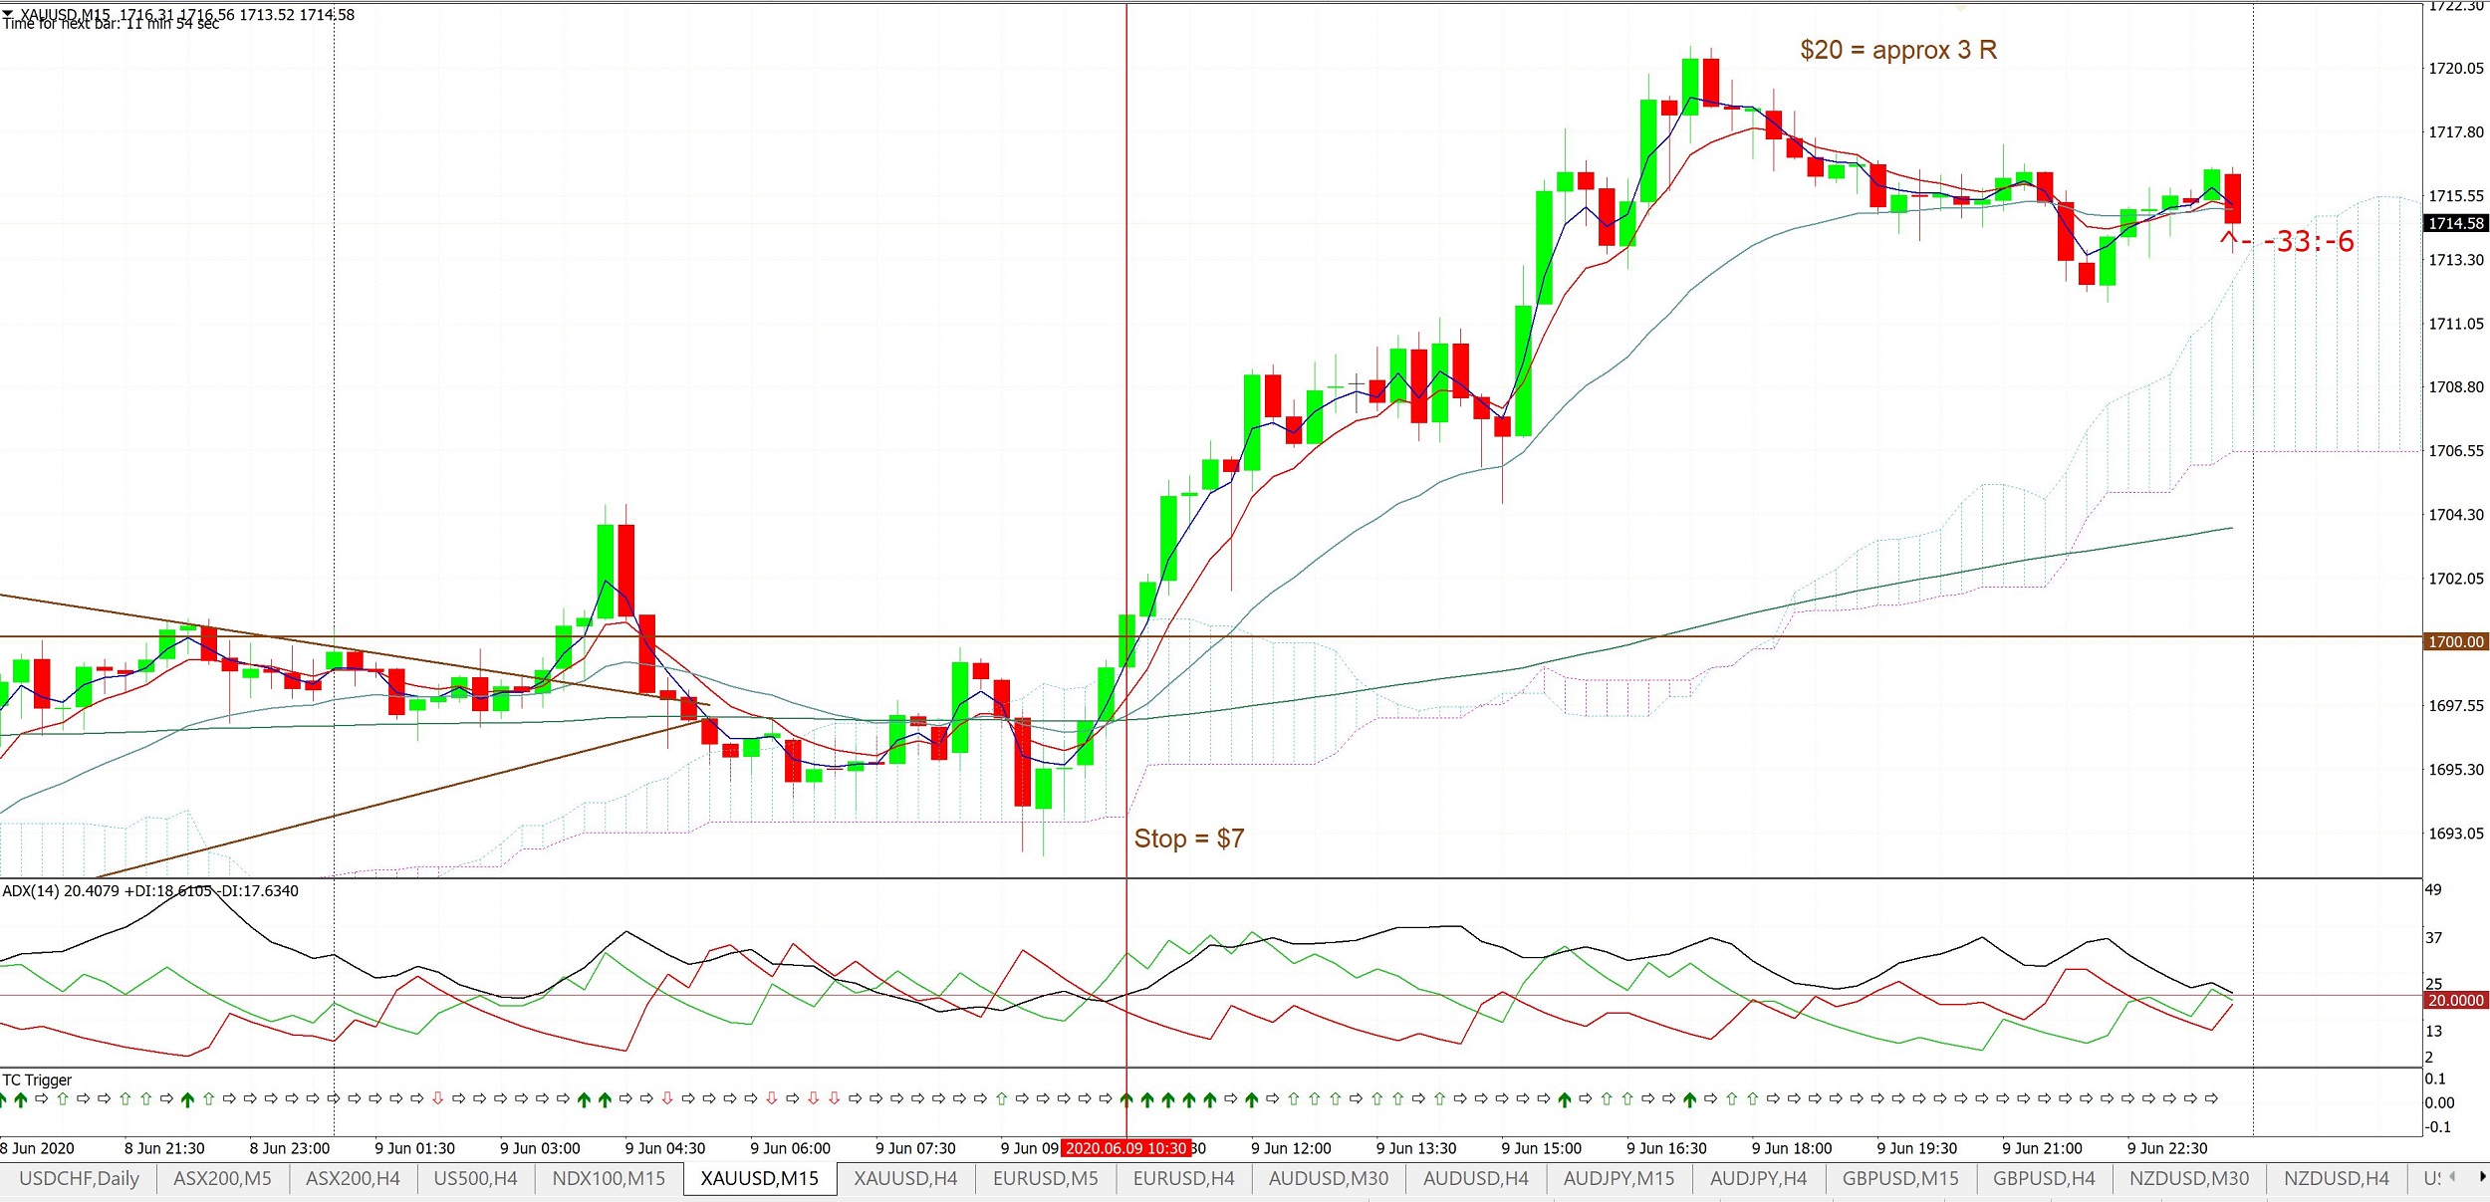Click the '9 Jun 22:30' time axis label
2490x1202 pixels.
(2167, 1148)
